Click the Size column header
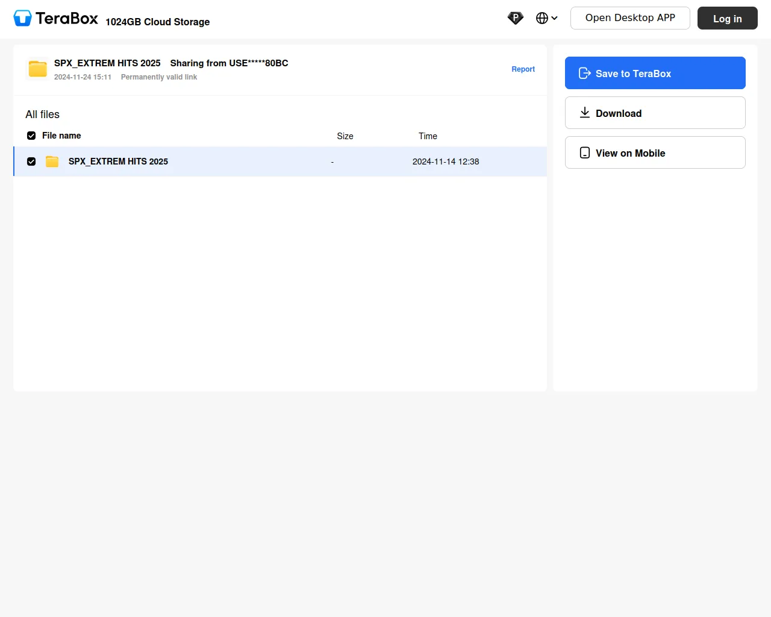Viewport: 771px width, 617px height. 345,136
